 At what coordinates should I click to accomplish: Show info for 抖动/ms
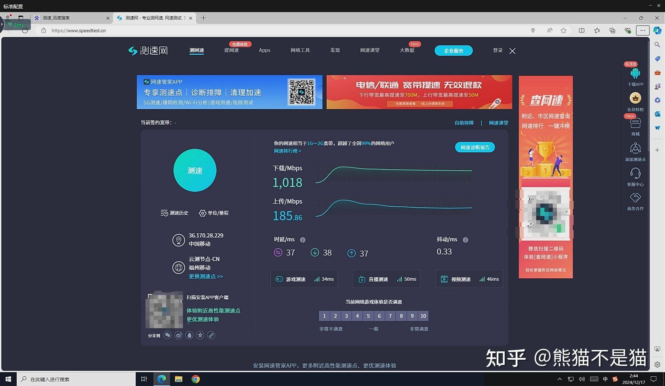click(x=465, y=240)
